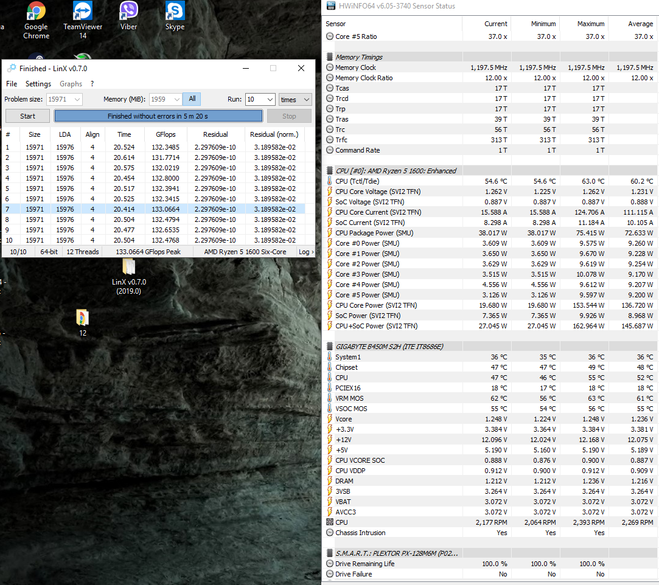
Task: Click HWiNFO64 title bar icon
Action: coord(331,6)
